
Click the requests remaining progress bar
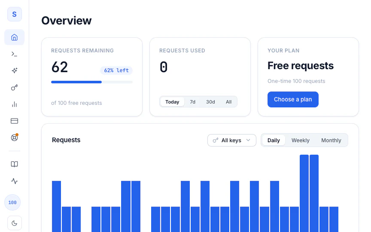coord(92,82)
